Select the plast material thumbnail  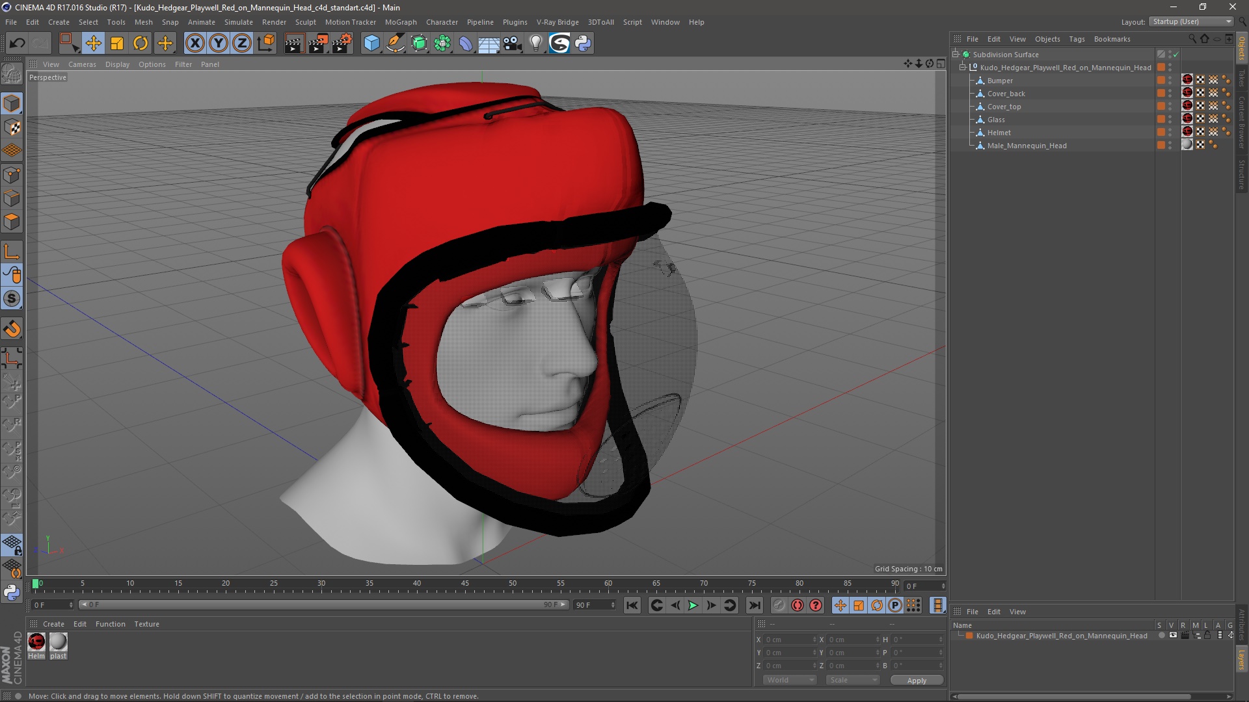(58, 642)
